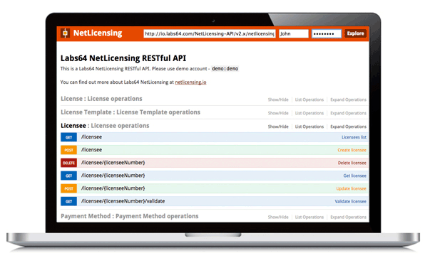Open the netlicensing.io link
430x263 pixels.
pyautogui.click(x=190, y=82)
